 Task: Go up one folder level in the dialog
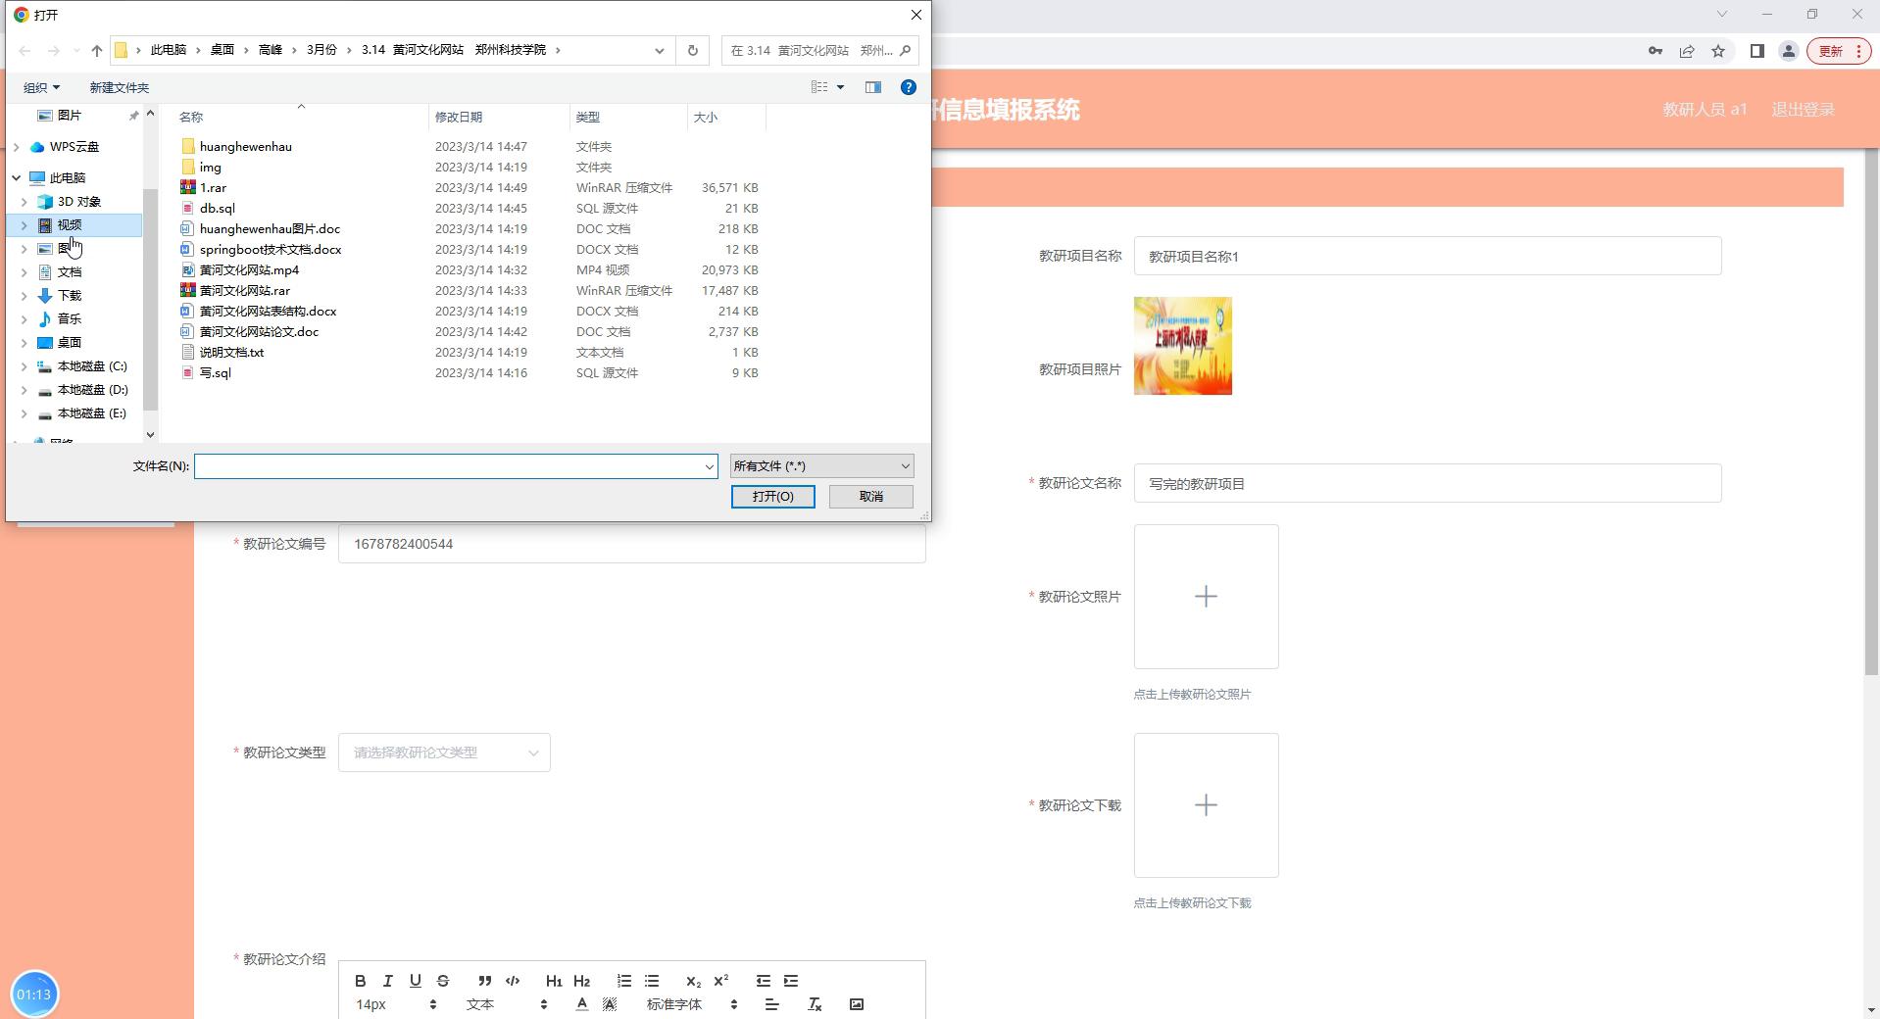pyautogui.click(x=96, y=50)
